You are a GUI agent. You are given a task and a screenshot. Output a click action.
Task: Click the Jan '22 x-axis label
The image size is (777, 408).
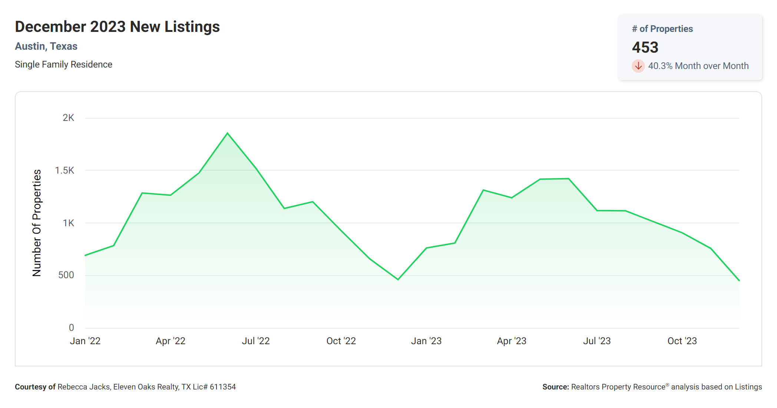pyautogui.click(x=85, y=341)
